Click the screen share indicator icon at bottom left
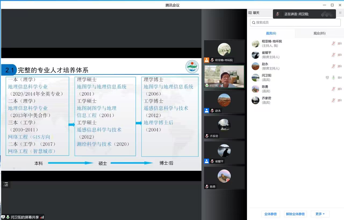Viewport: 344px width, 220px height. (x=3, y=217)
